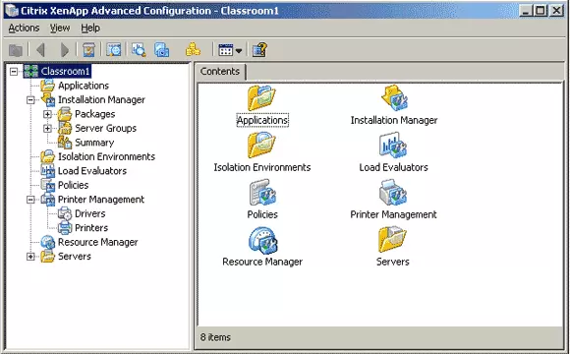
Task: Maximize the XenApp Advanced Configuration window
Action: point(541,10)
